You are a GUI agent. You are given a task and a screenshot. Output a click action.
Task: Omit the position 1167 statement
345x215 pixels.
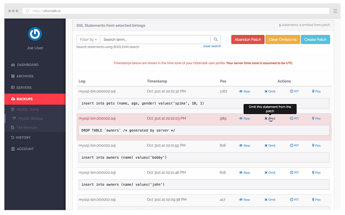click(270, 91)
